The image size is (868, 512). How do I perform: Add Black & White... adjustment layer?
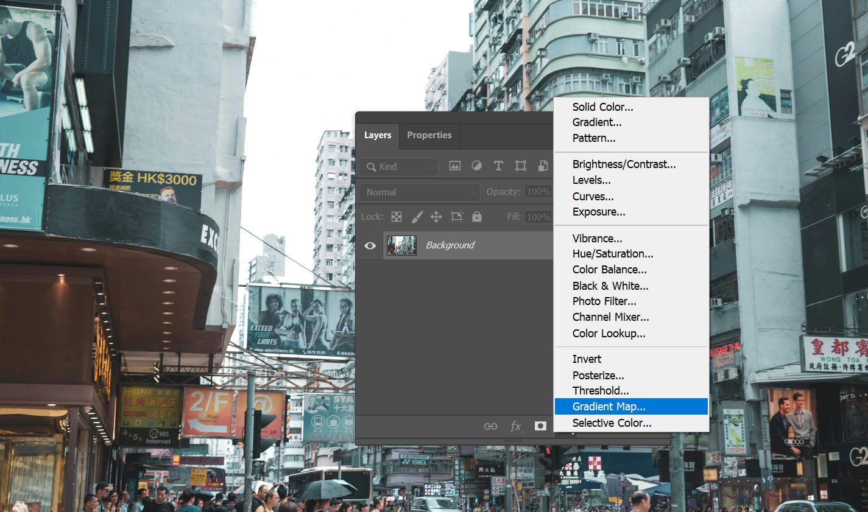click(610, 286)
